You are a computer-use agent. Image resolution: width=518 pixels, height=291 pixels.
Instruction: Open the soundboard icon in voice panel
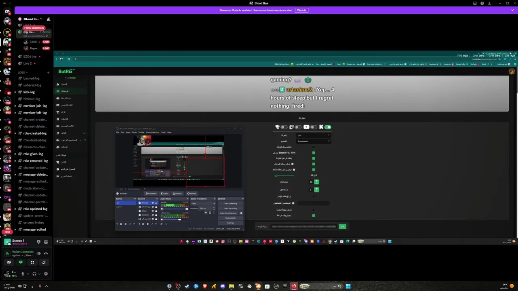(x=44, y=262)
